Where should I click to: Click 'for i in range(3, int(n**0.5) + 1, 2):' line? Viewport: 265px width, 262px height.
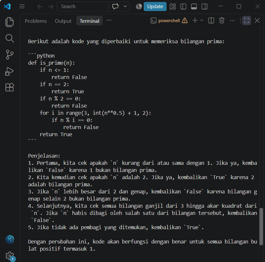pos(95,113)
